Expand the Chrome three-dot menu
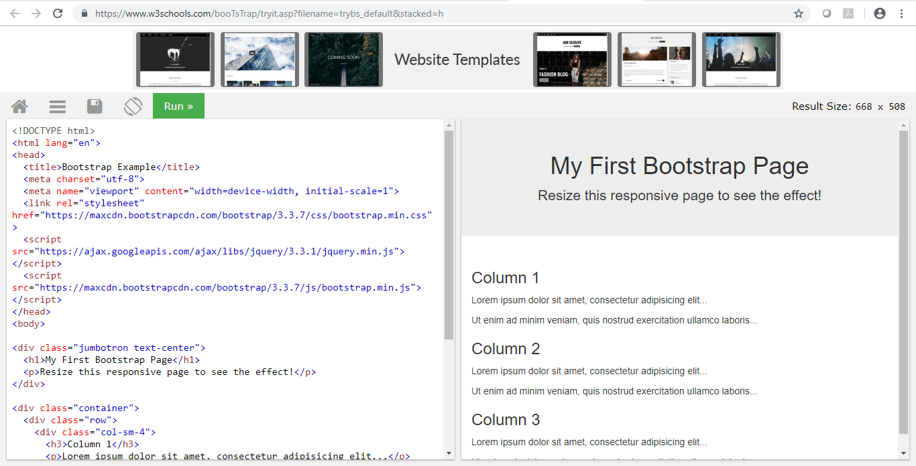This screenshot has width=916, height=466. click(901, 13)
